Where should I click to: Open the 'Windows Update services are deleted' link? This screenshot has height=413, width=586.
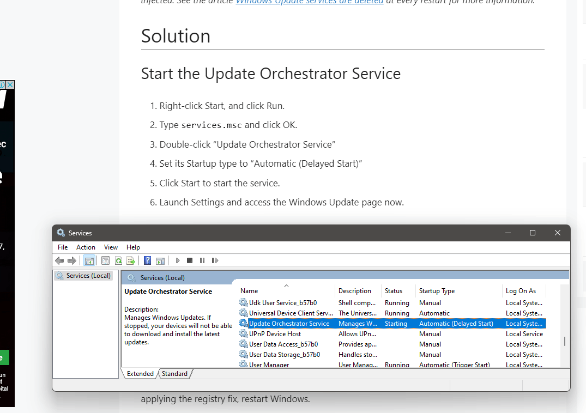[310, 2]
